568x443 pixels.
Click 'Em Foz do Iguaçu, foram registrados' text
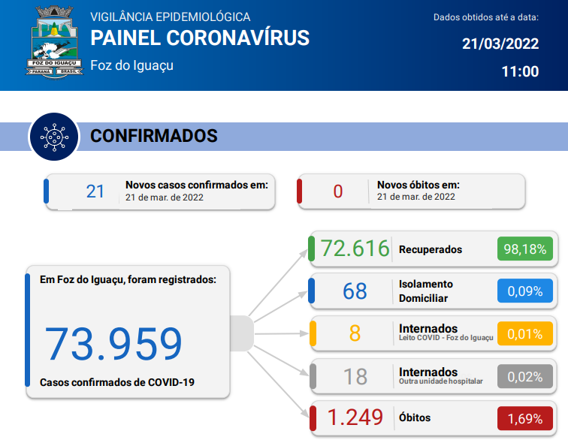point(128,279)
